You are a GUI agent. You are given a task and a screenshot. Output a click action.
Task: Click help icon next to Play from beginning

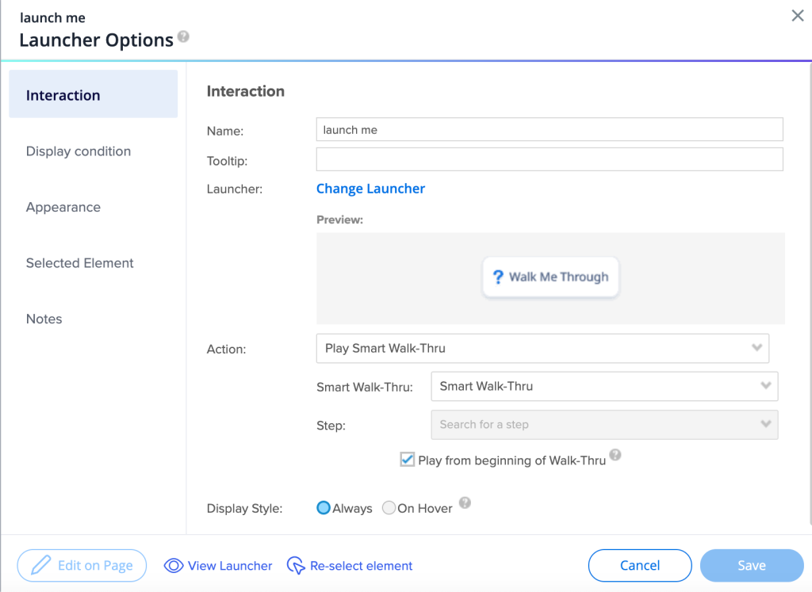point(615,456)
